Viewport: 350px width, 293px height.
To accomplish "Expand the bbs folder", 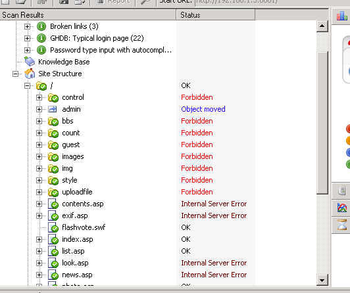I will click(x=39, y=121).
